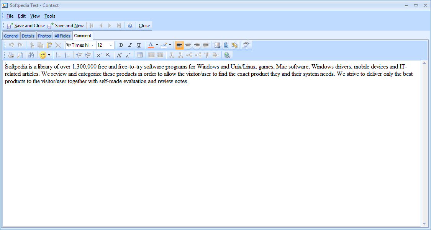431x230 pixels.
Task: Decrease paragraph indent
Action: click(x=79, y=55)
